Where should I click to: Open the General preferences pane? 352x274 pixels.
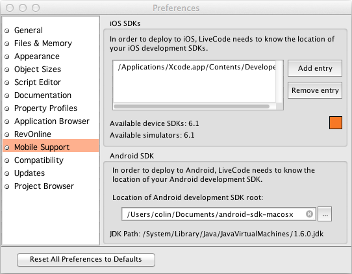pyautogui.click(x=29, y=31)
